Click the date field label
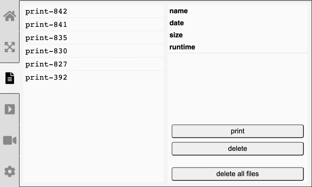Screen dimensions: 312x187 click(177, 23)
